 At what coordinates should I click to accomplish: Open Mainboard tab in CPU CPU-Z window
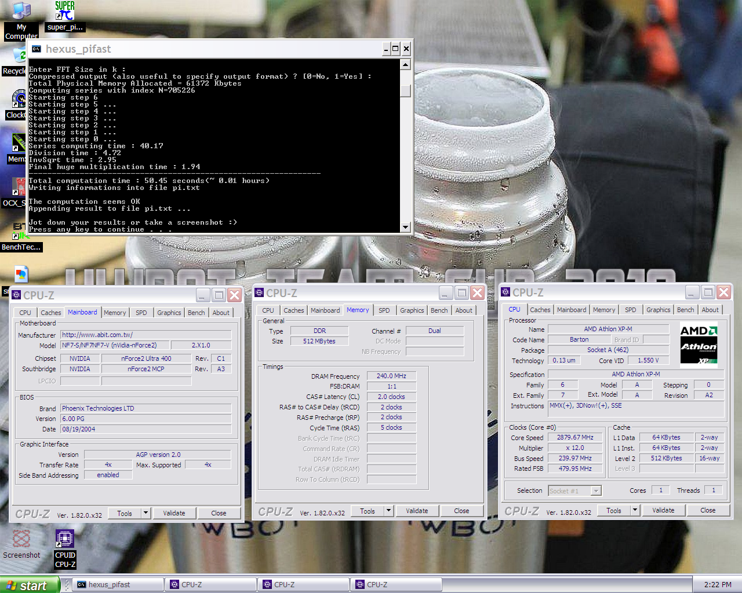[x=572, y=310]
